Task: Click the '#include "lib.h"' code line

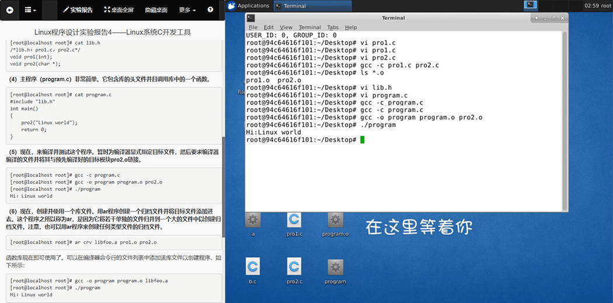Action: click(33, 102)
